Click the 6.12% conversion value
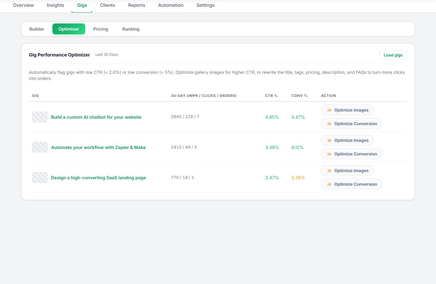This screenshot has width=436, height=284. (x=298, y=147)
